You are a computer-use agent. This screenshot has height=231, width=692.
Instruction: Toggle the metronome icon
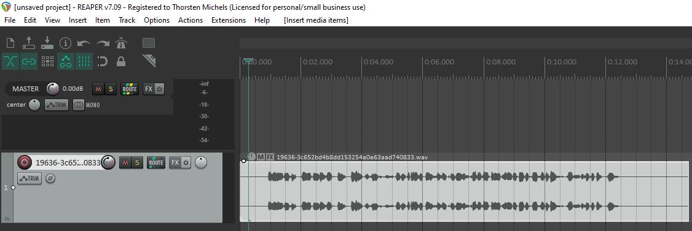pos(121,43)
